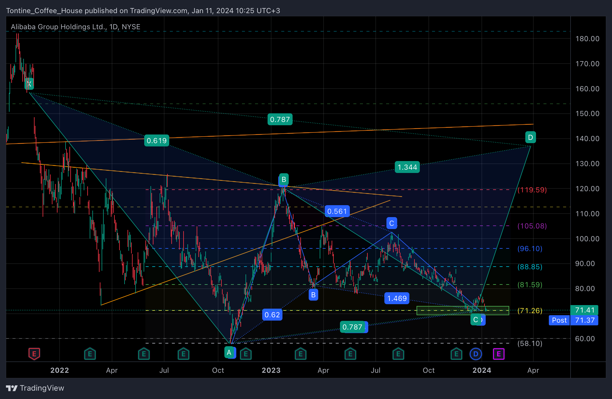Click the (105.08) purple level label
Viewport: 612px width, 399px height.
pyautogui.click(x=532, y=226)
